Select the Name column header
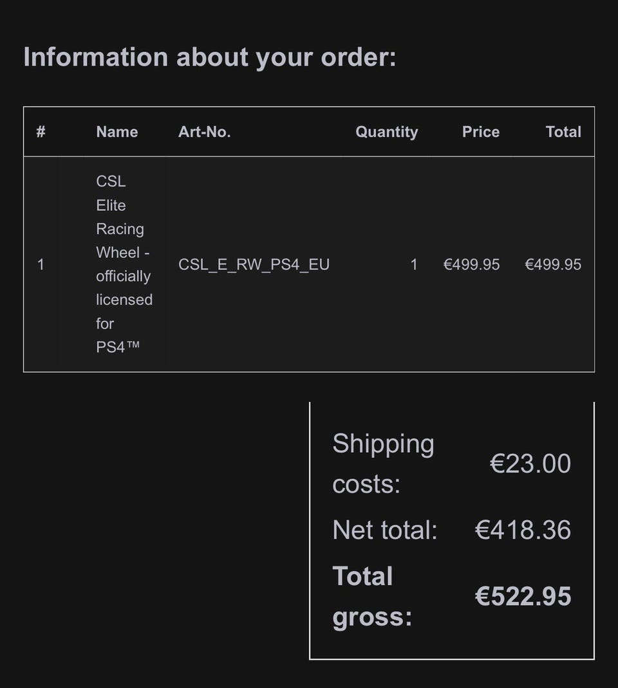 click(117, 132)
